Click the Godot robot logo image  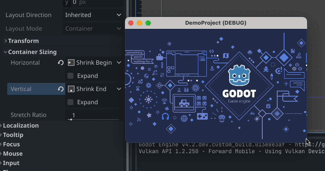(239, 75)
